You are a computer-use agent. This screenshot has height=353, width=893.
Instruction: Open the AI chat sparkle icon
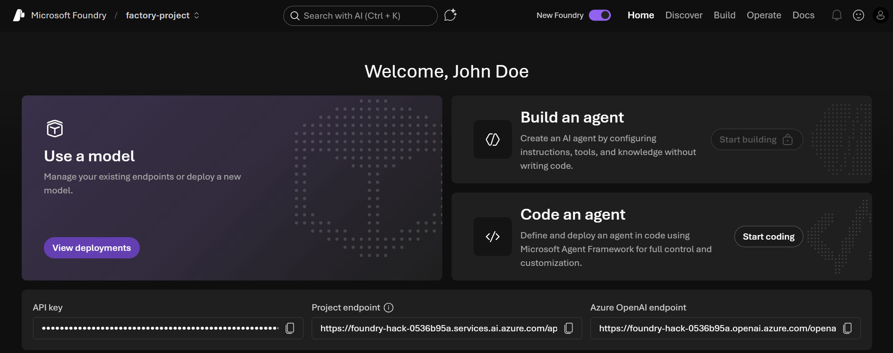click(450, 15)
